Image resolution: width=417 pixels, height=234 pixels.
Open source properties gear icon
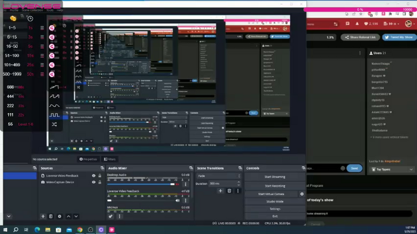click(60, 216)
